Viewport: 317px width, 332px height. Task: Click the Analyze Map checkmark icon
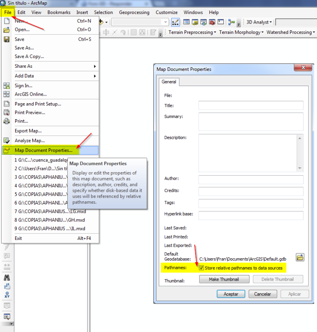[x=6, y=141]
